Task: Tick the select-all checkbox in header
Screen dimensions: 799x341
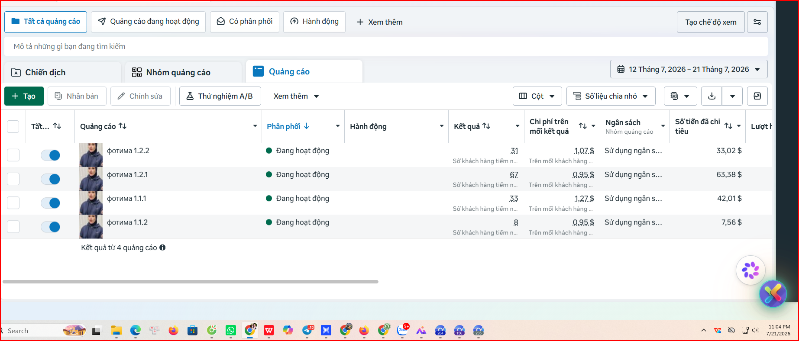Action: 13,126
